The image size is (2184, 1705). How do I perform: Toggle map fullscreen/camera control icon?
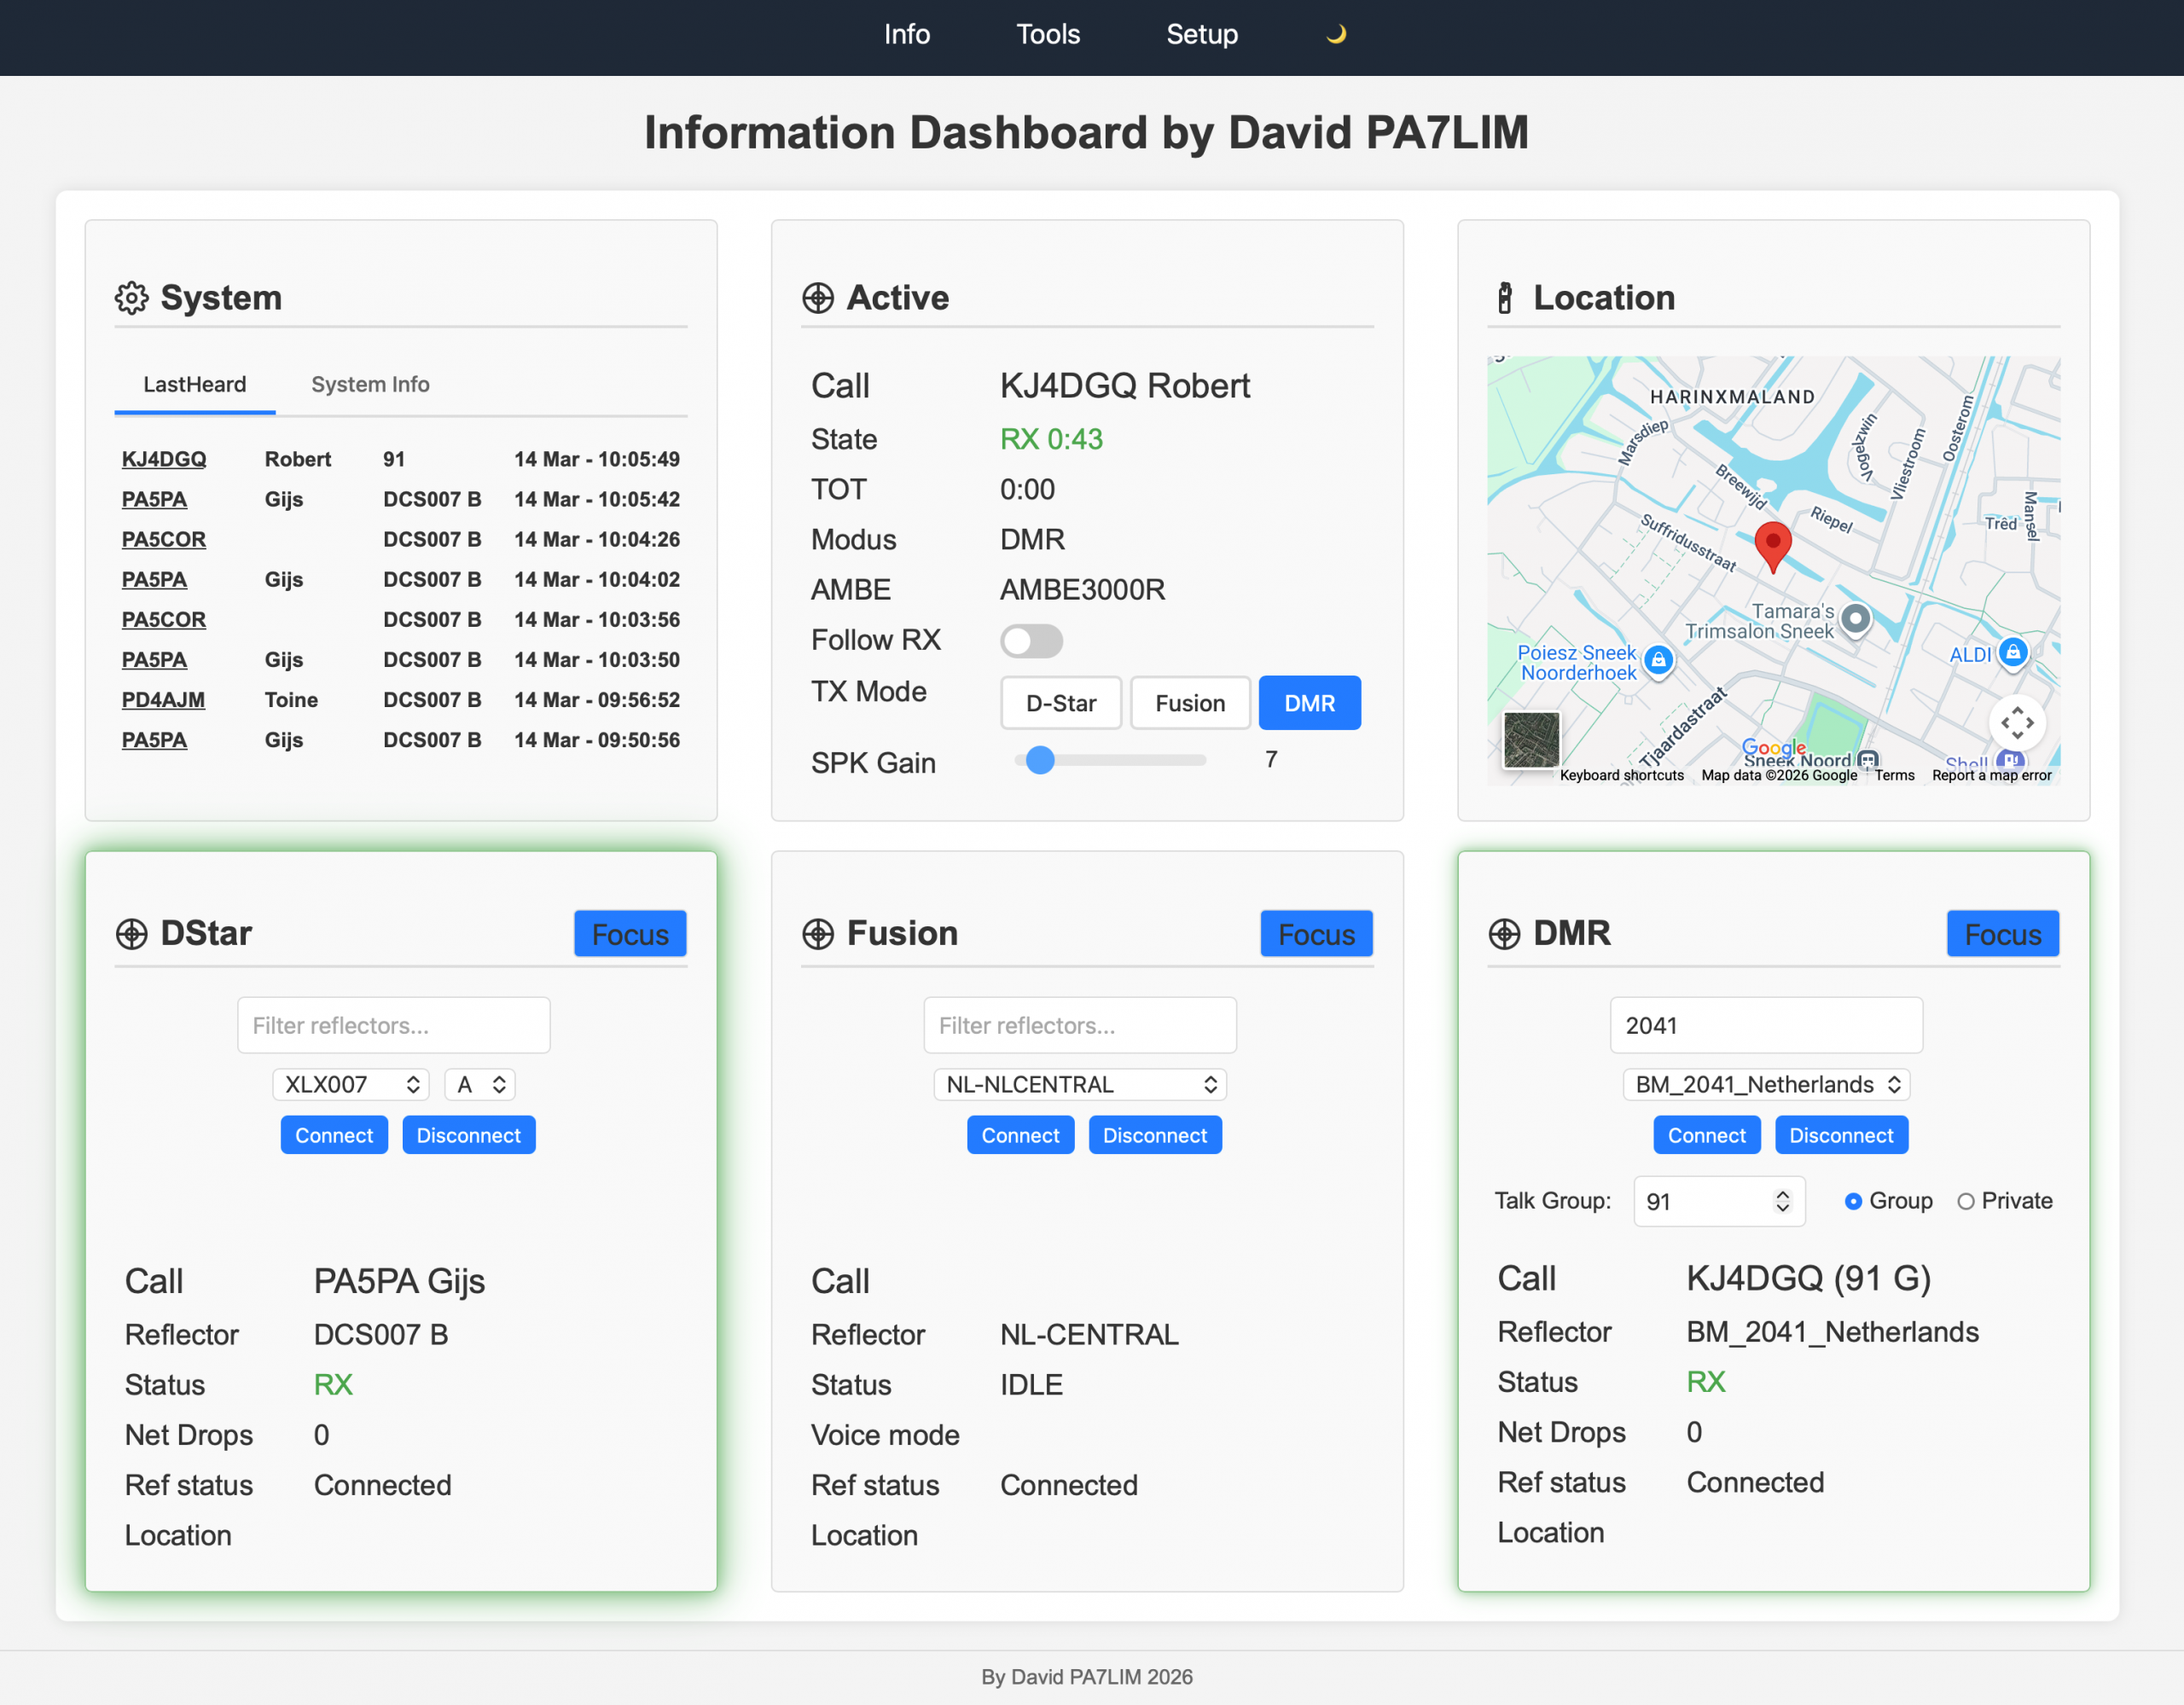pyautogui.click(x=2016, y=722)
